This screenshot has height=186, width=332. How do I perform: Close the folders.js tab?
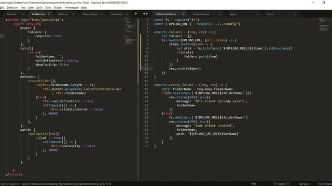coord(74,14)
